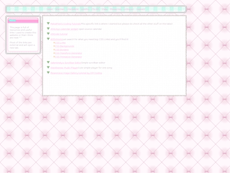Open the CSS Backgrounds sub-link
The image size is (230, 173).
click(x=65, y=46)
